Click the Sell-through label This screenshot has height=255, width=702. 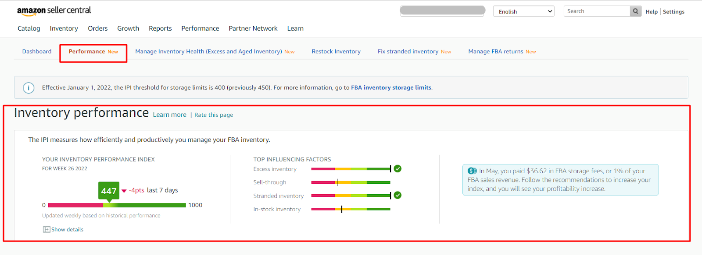tap(270, 182)
